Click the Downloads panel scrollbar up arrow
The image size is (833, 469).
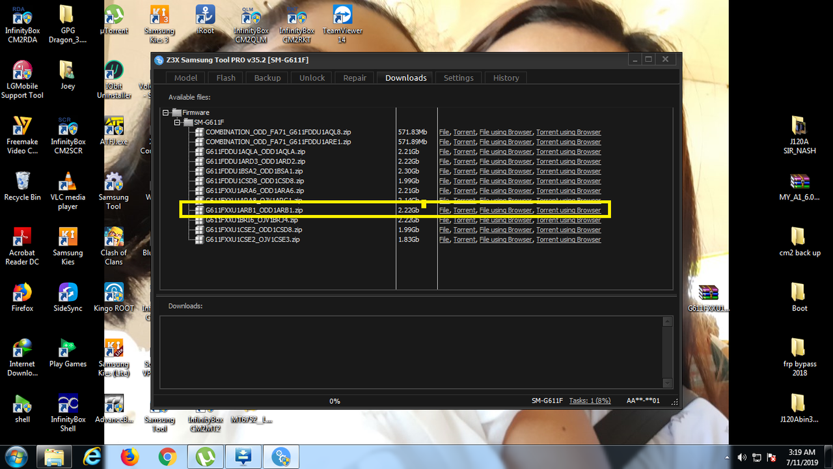point(667,322)
